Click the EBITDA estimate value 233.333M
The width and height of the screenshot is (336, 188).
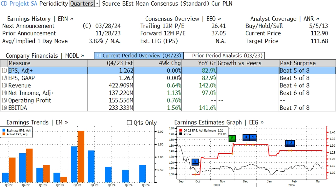click(x=121, y=108)
